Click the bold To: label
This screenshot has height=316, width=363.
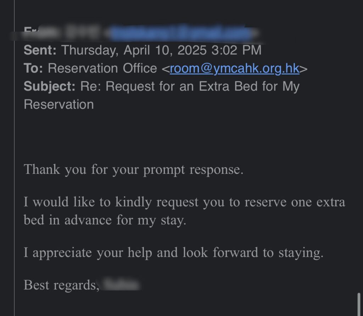[33, 68]
